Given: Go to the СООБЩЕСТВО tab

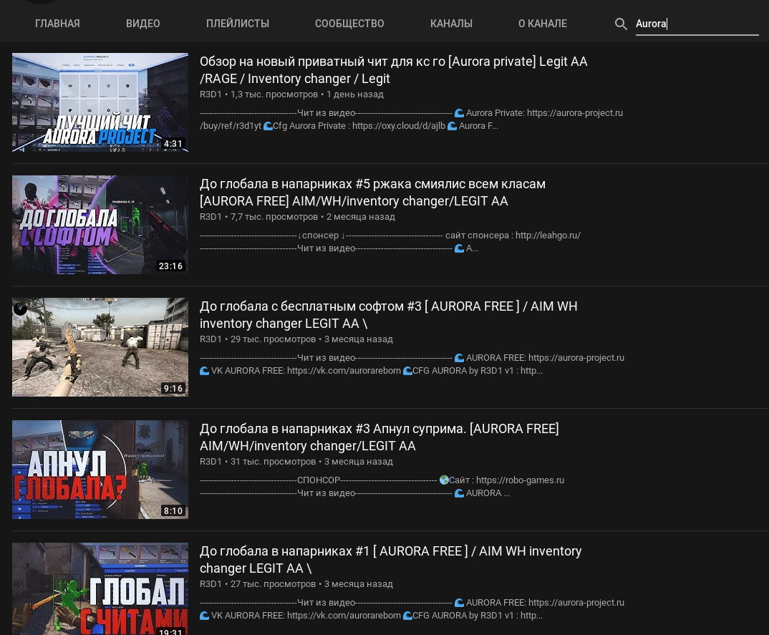Looking at the screenshot, I should [x=349, y=24].
